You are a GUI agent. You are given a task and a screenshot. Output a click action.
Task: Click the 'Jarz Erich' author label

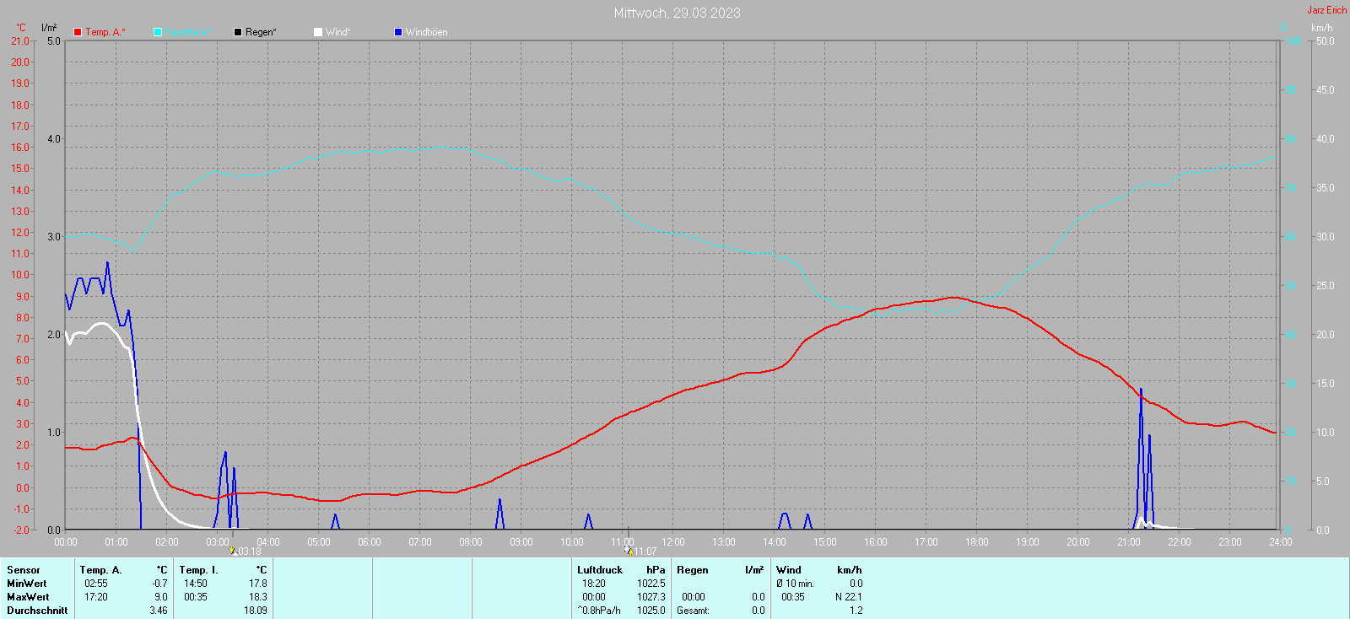tap(1327, 10)
